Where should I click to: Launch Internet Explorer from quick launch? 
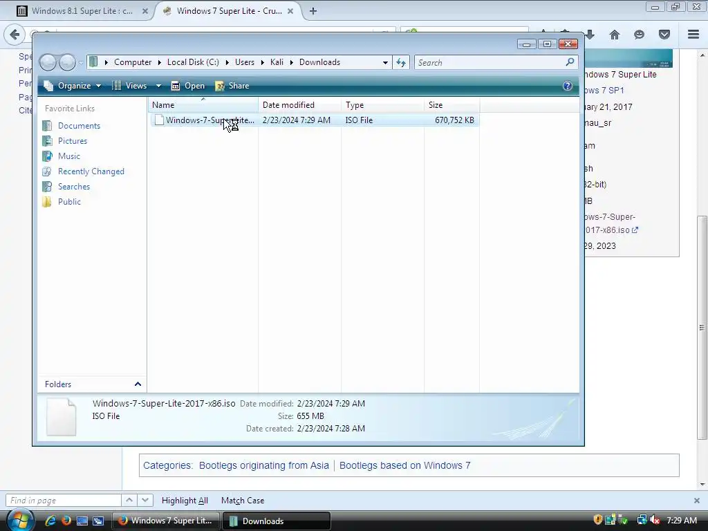click(50, 521)
